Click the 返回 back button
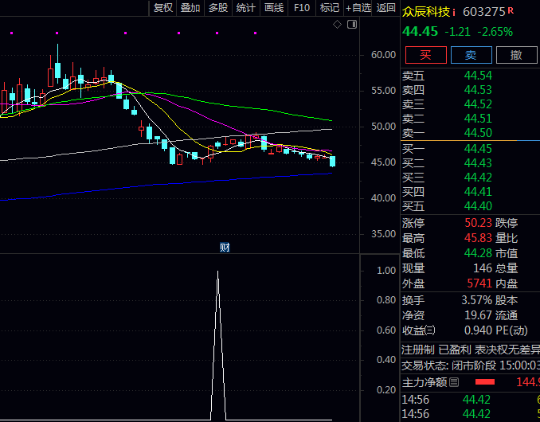This screenshot has width=540, height=422. (x=386, y=8)
